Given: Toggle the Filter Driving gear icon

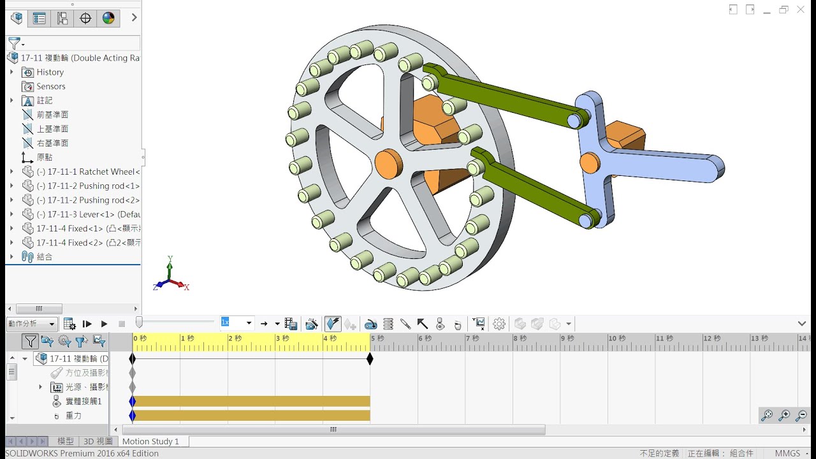Looking at the screenshot, I should click(x=64, y=342).
